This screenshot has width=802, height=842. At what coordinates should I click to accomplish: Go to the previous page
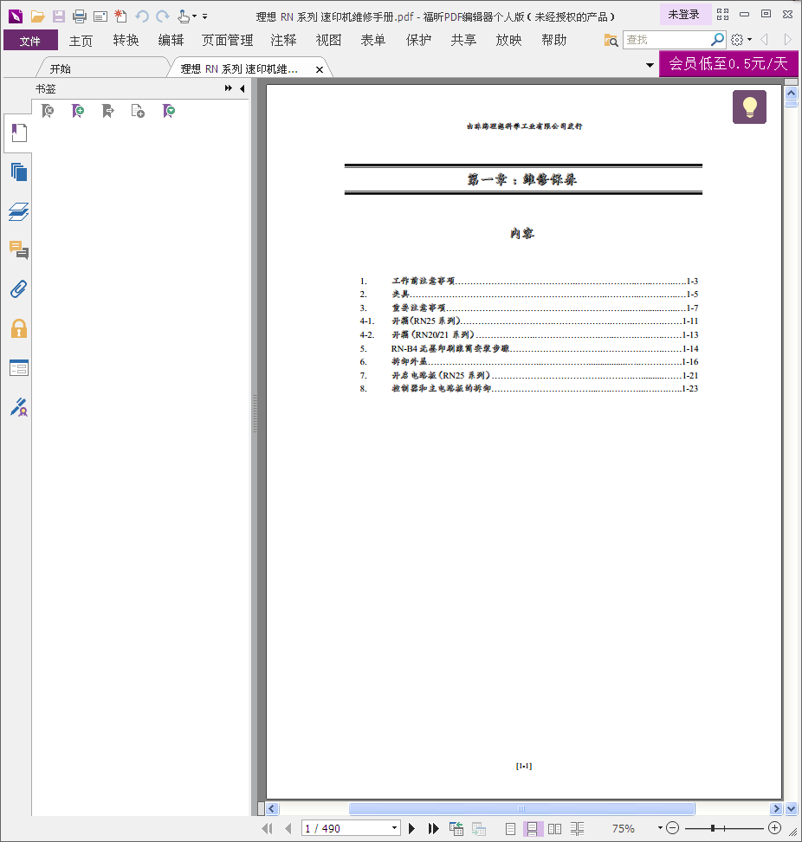coord(288,829)
